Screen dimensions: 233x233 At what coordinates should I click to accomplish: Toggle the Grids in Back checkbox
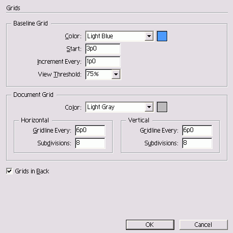(x=9, y=171)
